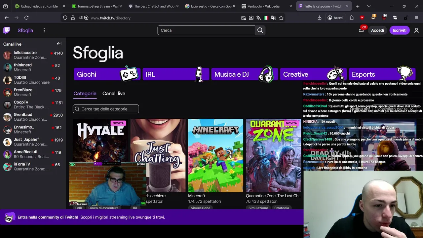Open ErenBlaze live channel
Screen dimensions: 423x238
click(x=33, y=92)
